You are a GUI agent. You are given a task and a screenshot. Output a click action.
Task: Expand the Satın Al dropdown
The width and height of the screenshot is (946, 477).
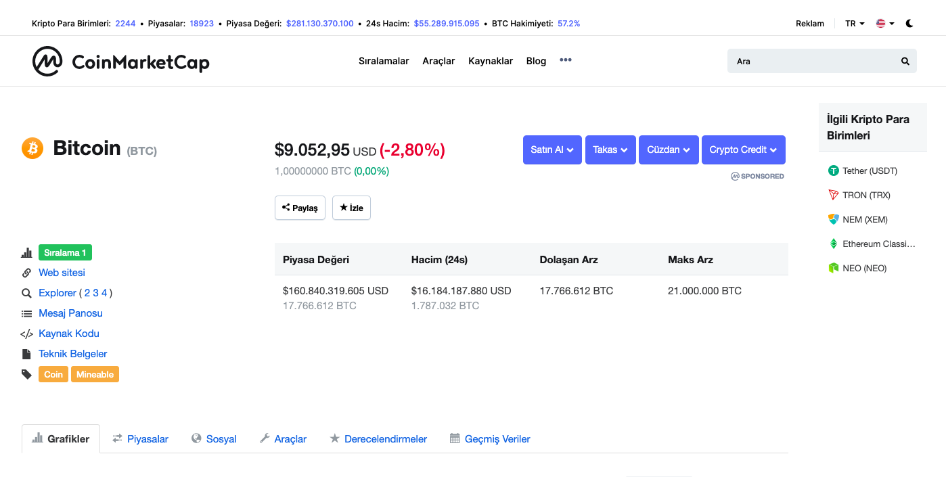(x=552, y=150)
